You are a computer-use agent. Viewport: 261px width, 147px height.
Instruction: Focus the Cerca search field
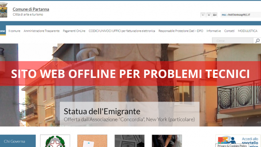point(232,41)
